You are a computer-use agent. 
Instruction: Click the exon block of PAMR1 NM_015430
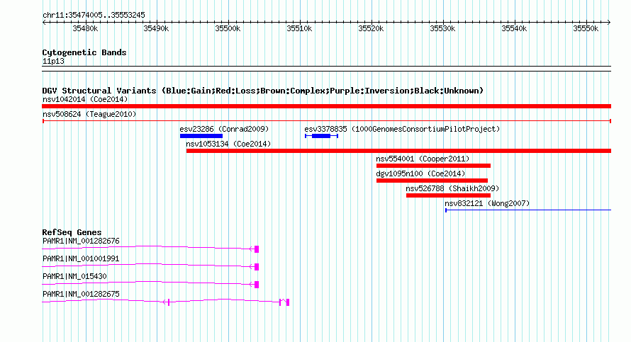pyautogui.click(x=257, y=285)
